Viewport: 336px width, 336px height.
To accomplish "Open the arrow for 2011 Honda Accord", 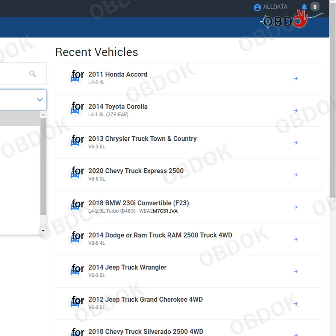I will click(296, 78).
